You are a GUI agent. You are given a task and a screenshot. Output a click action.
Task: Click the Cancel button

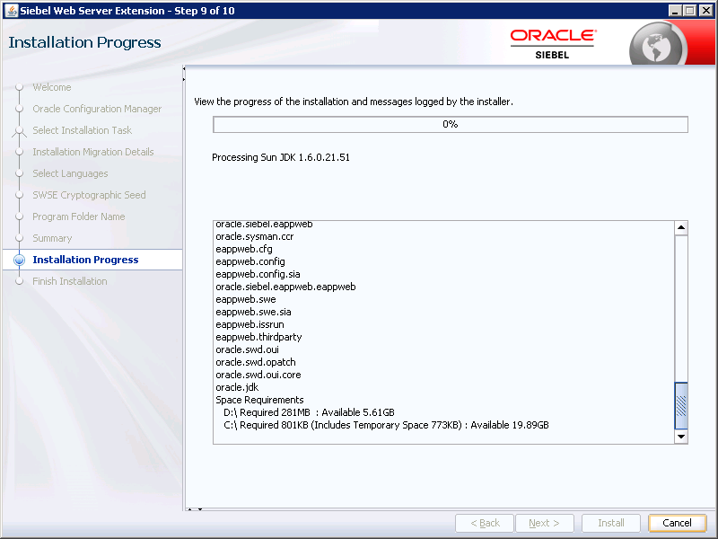click(678, 523)
